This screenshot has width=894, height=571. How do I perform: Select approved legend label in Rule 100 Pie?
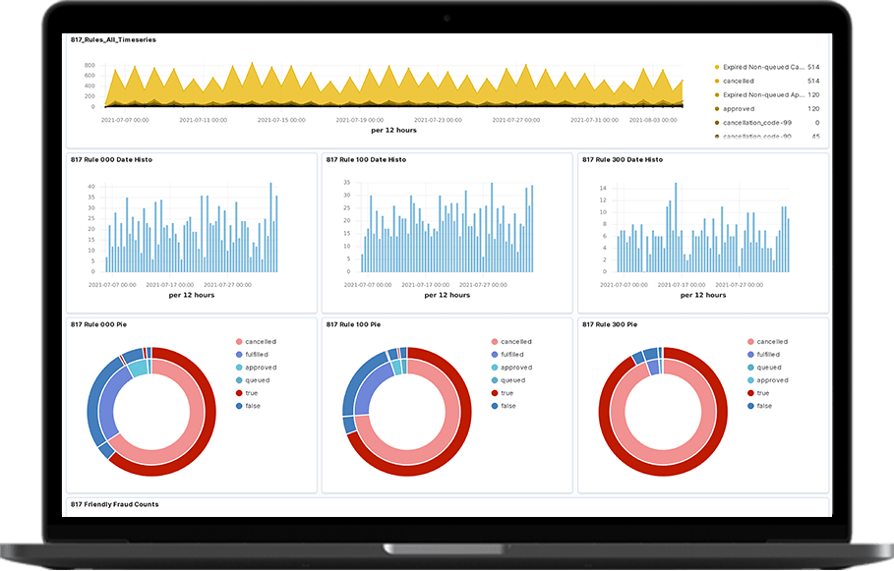point(516,368)
